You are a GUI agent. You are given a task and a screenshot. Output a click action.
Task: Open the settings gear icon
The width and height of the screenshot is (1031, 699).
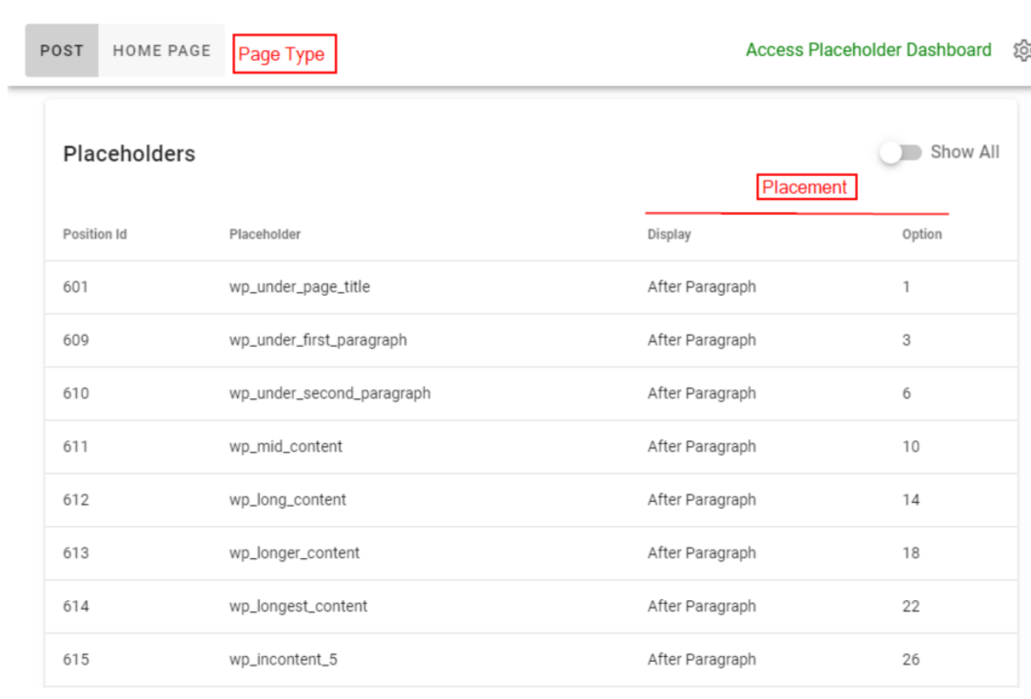pos(1022,50)
